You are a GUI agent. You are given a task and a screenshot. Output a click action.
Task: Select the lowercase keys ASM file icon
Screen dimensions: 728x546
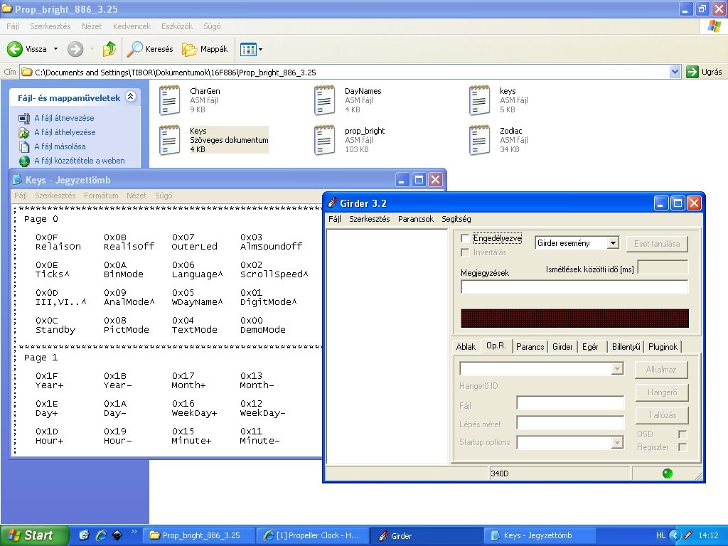point(479,100)
